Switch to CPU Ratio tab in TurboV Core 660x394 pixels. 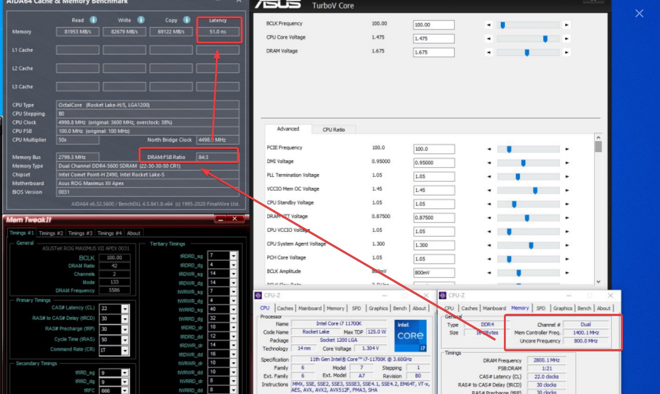click(334, 130)
